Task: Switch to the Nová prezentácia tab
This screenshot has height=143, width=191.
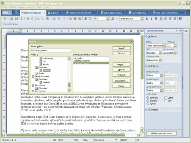Action: (113, 13)
